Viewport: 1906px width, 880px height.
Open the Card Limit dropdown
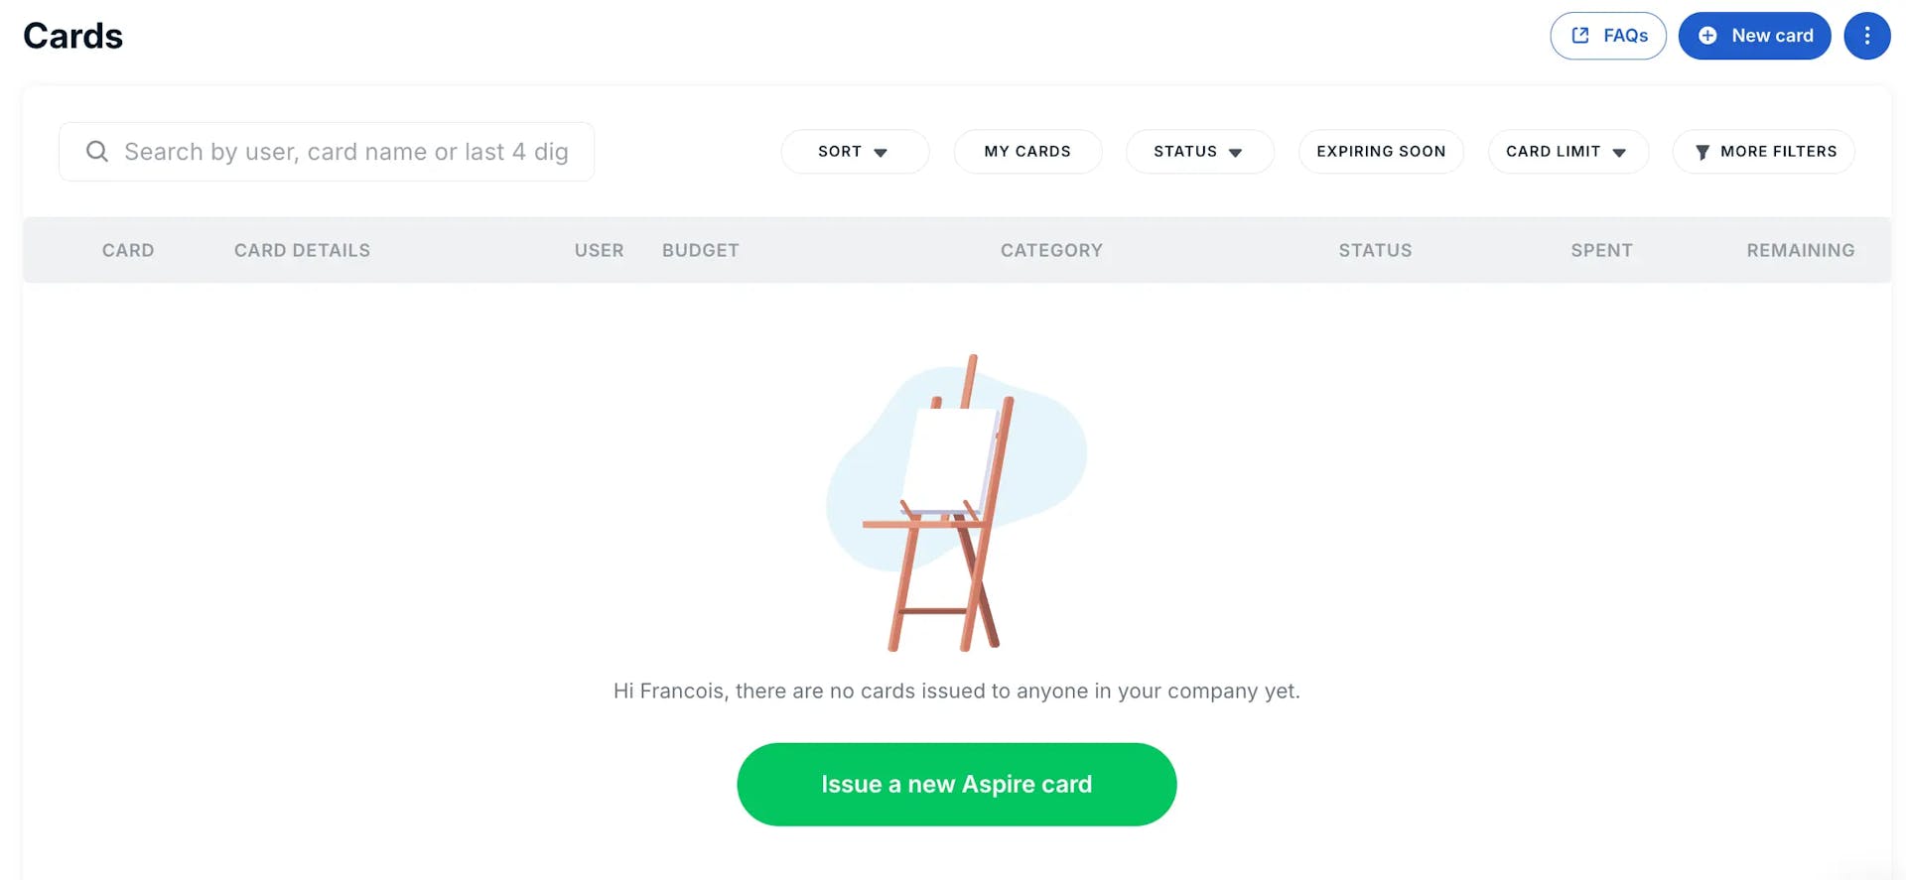tap(1567, 151)
